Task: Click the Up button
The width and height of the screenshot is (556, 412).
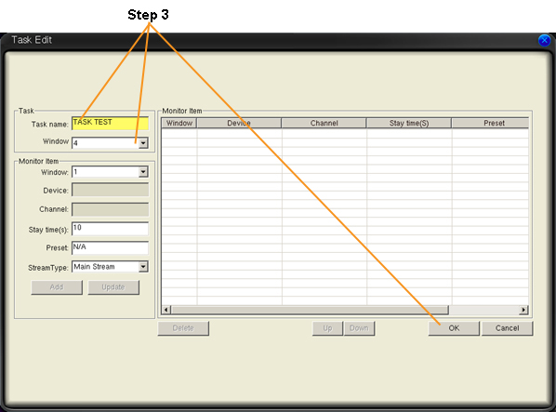Action: point(327,328)
